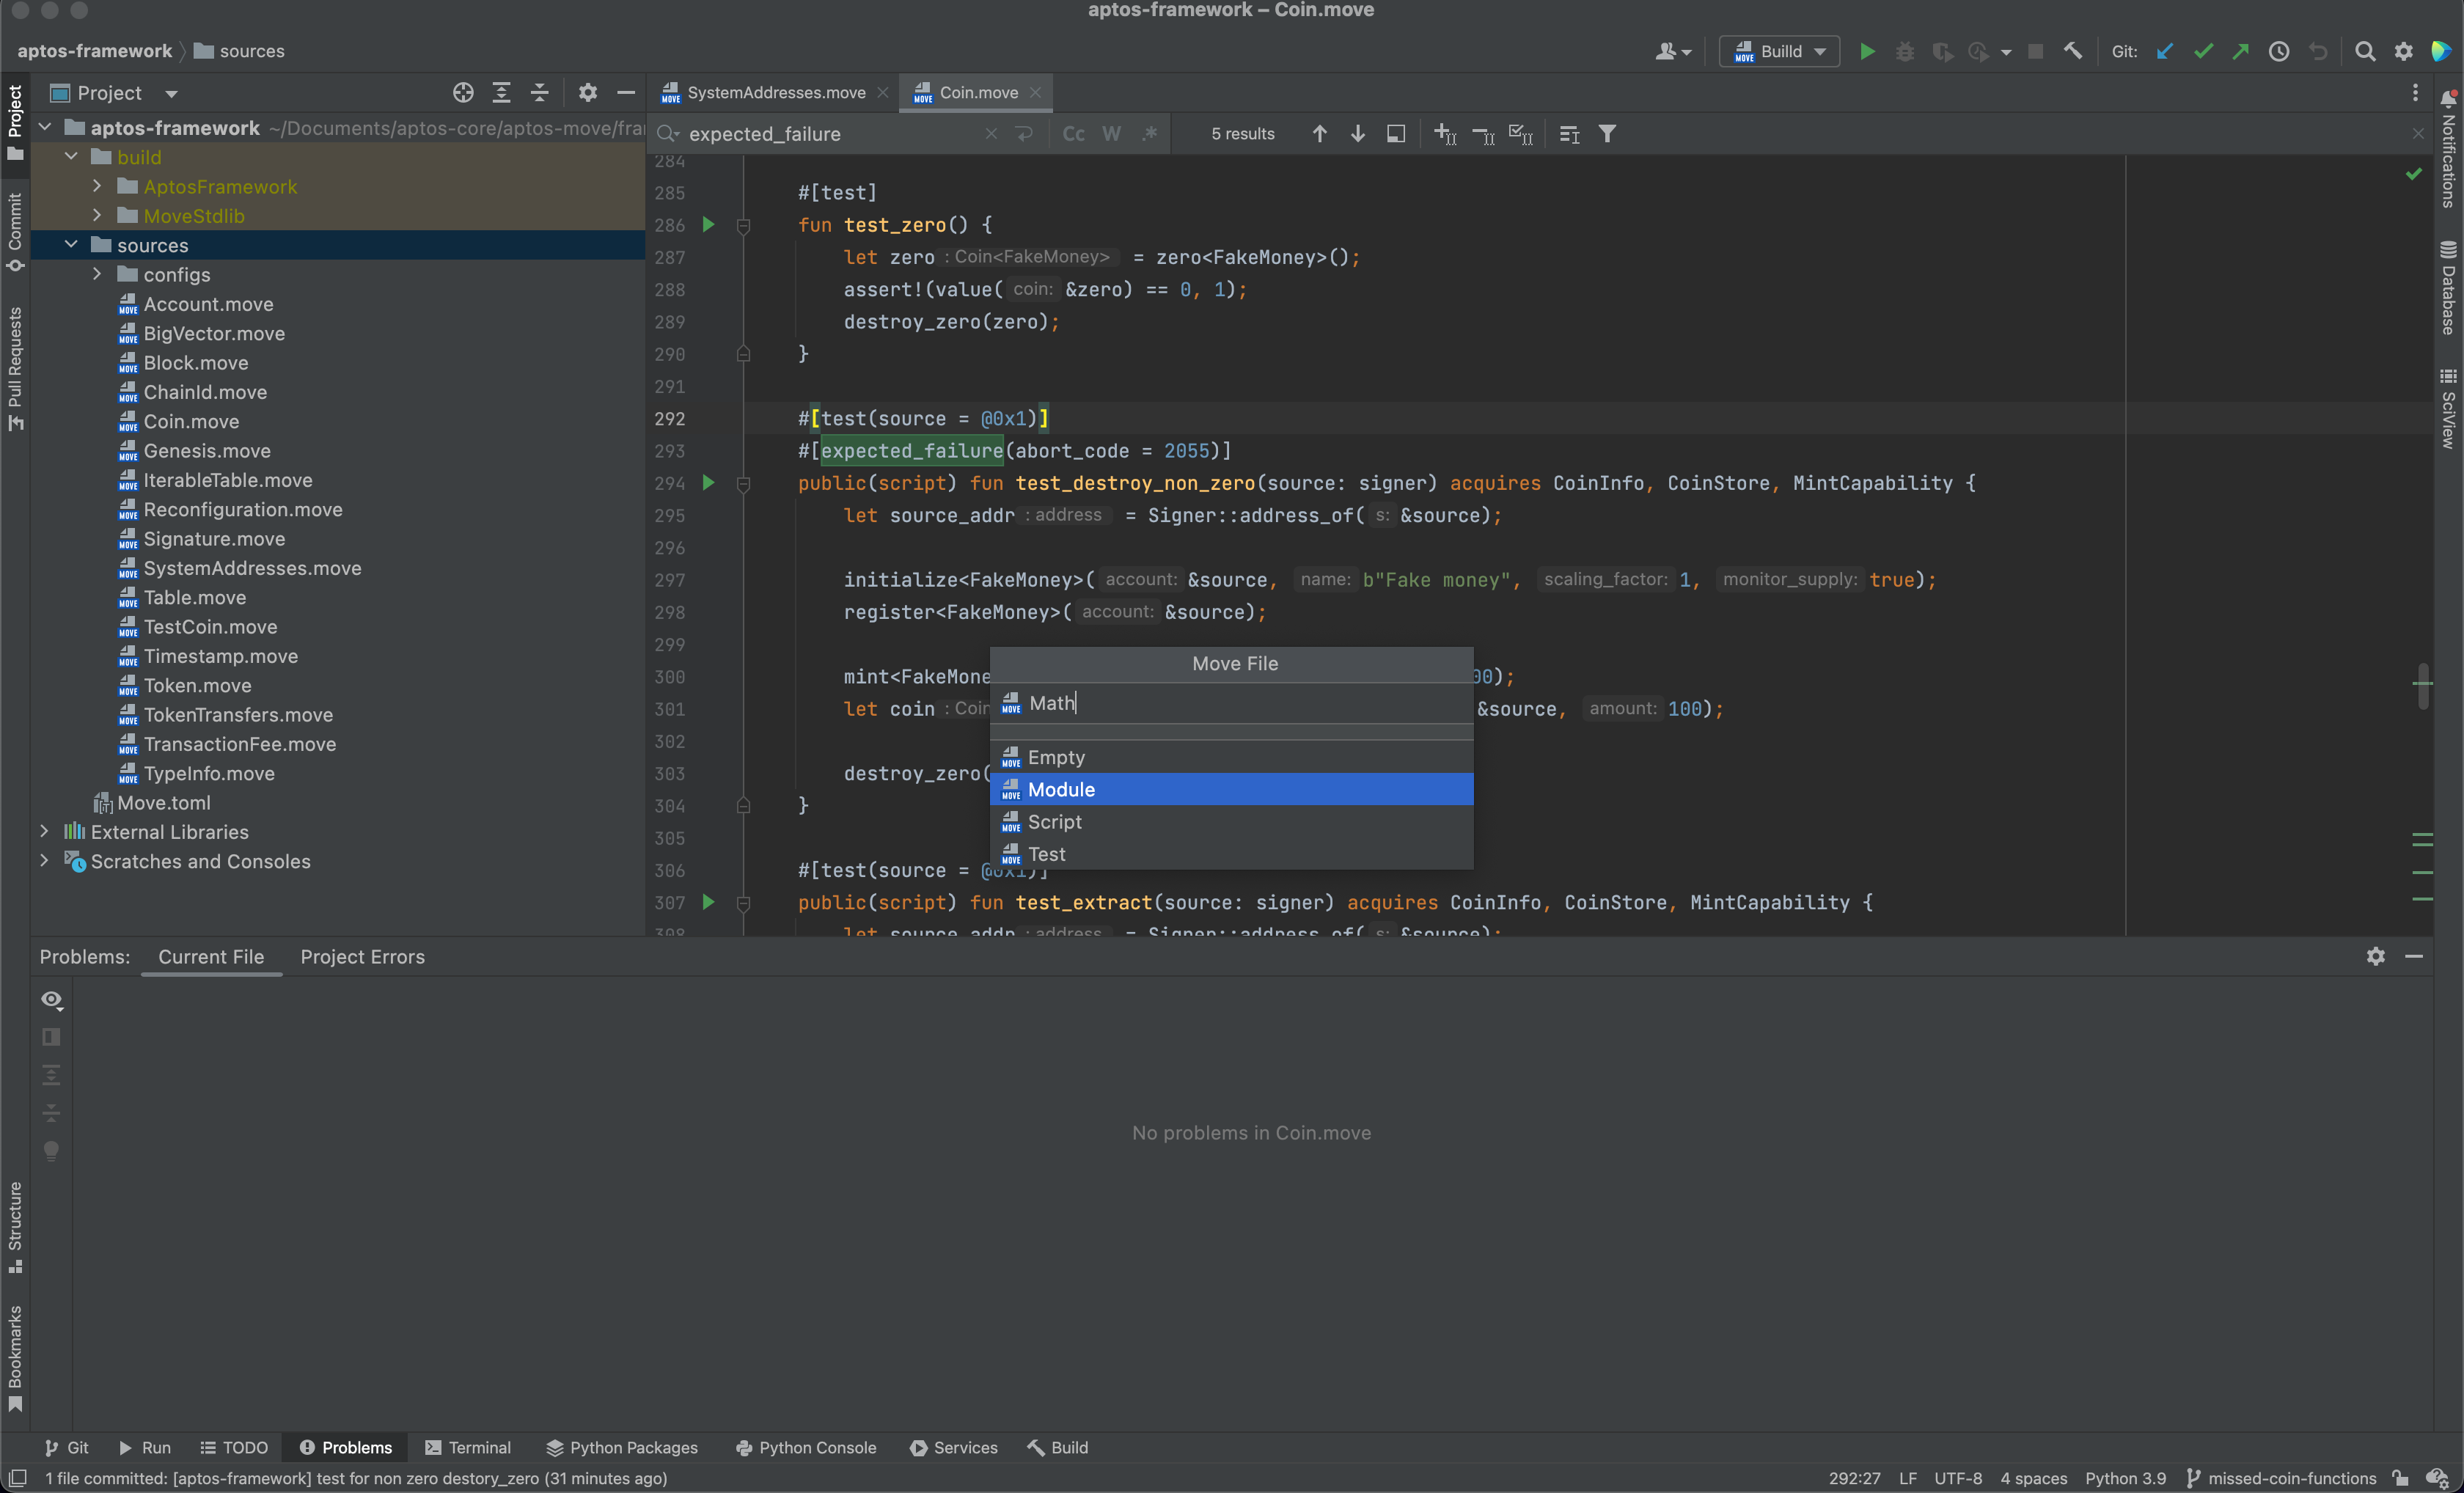The image size is (2464, 1493).
Task: Toggle Match Case search option
Action: (1073, 134)
